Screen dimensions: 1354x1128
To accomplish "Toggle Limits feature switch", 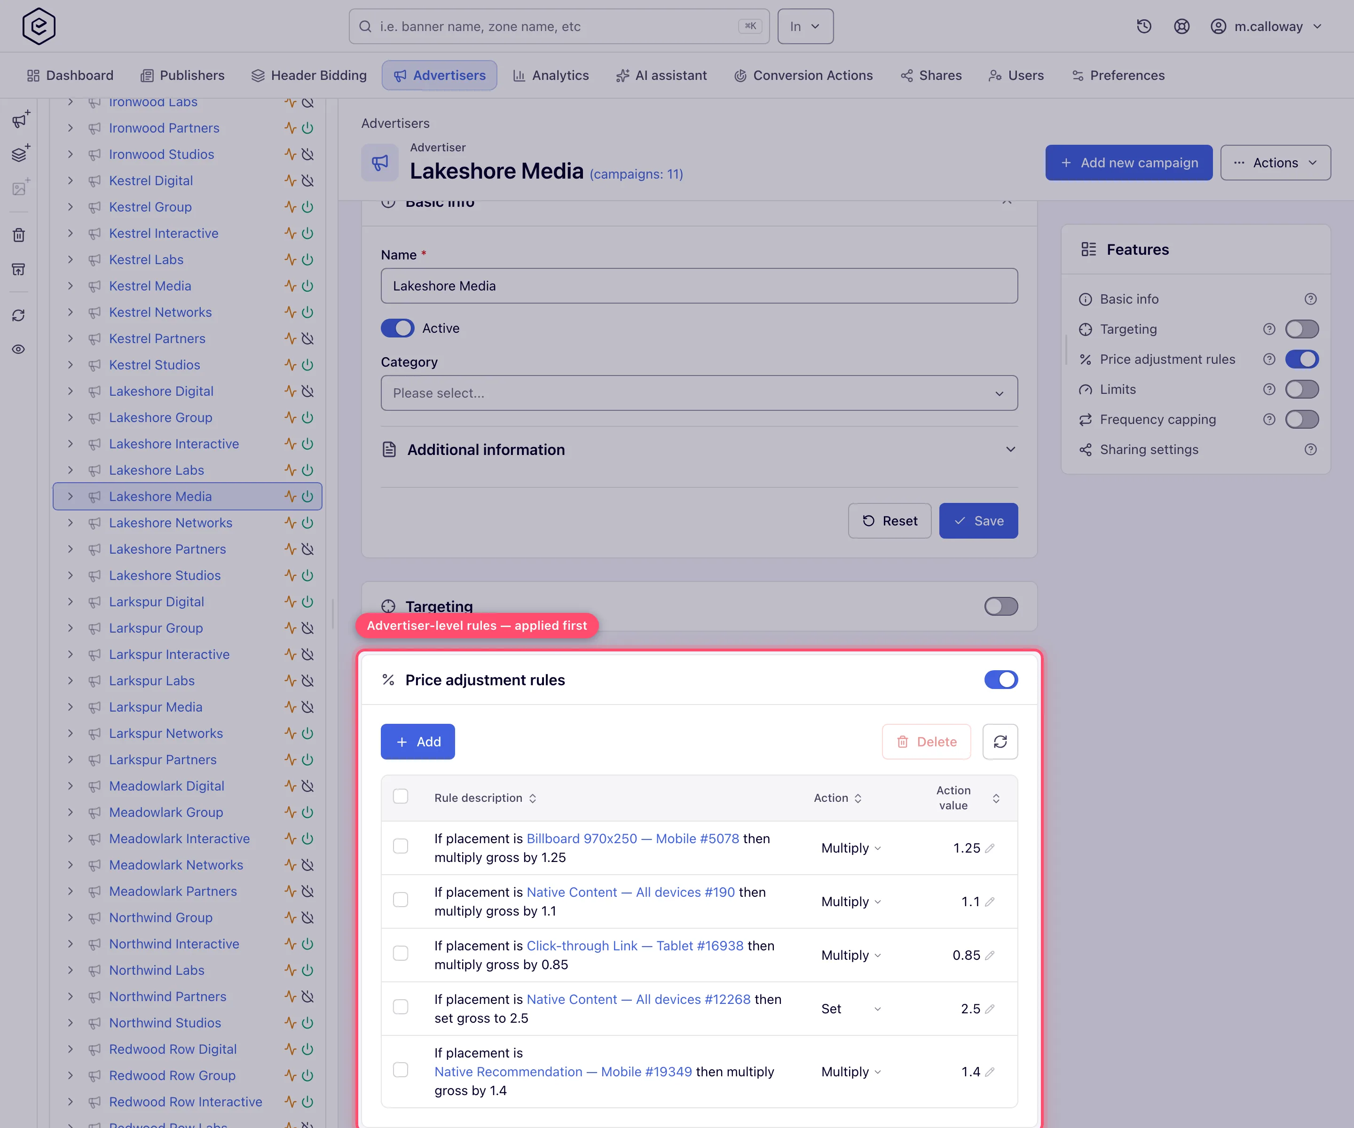I will [x=1302, y=389].
